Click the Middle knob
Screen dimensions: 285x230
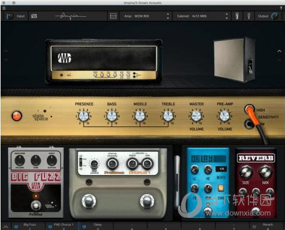coord(140,116)
